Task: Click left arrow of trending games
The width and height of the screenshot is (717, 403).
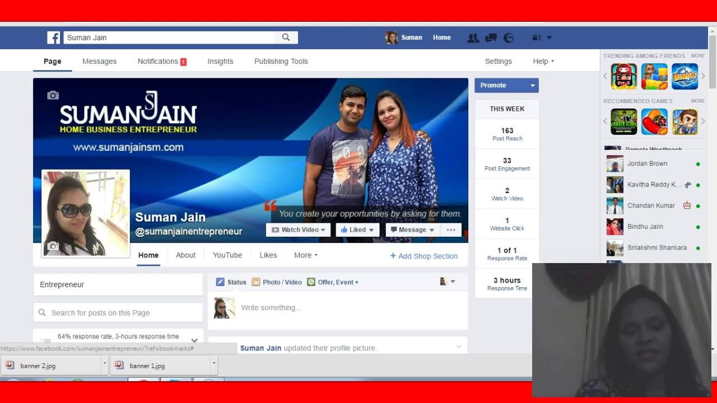Action: coord(606,76)
